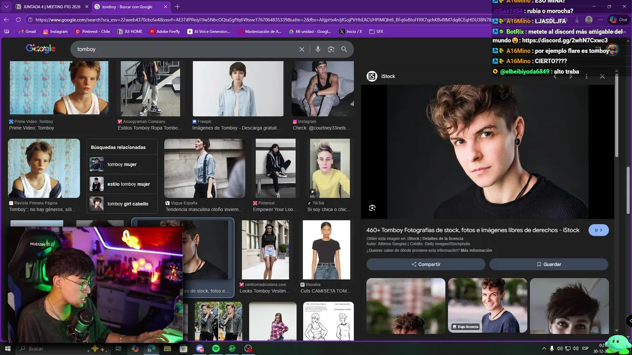The width and height of the screenshot is (632, 355).
Task: Open Pinterest Empower Your Look image
Action: (276, 168)
